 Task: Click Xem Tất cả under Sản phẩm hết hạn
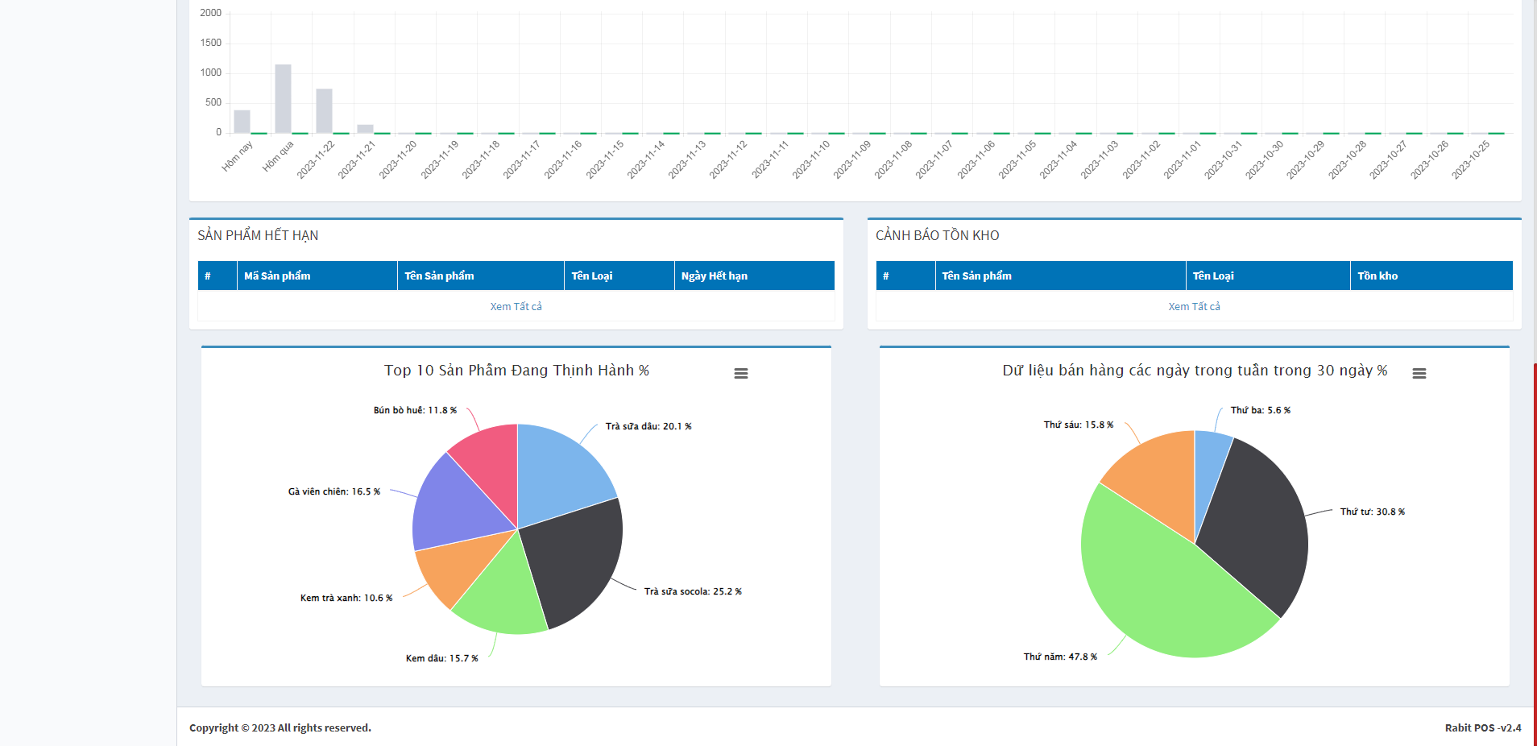(516, 306)
